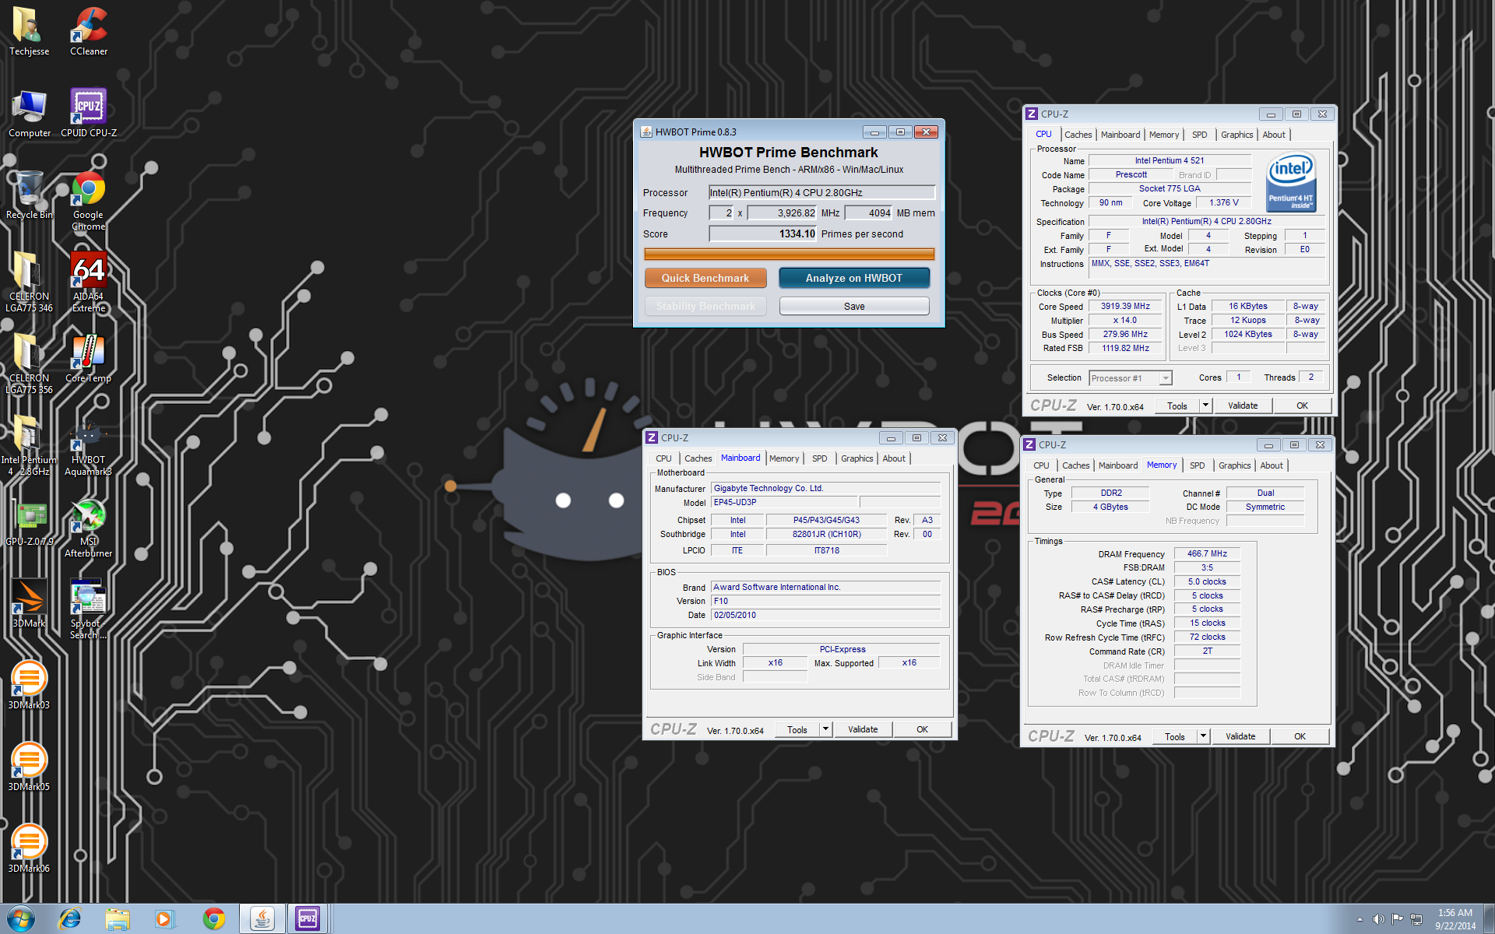1495x934 pixels.
Task: Switch to CPU-Z taskbar item
Action: click(x=308, y=918)
